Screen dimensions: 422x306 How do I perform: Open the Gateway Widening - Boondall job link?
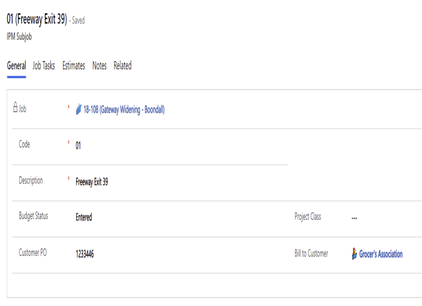[x=124, y=110]
